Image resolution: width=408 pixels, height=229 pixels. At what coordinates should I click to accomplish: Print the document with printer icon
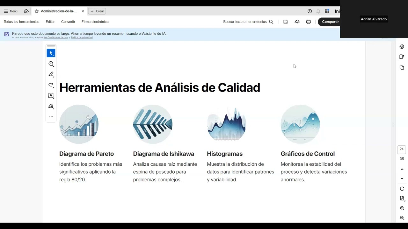309,22
